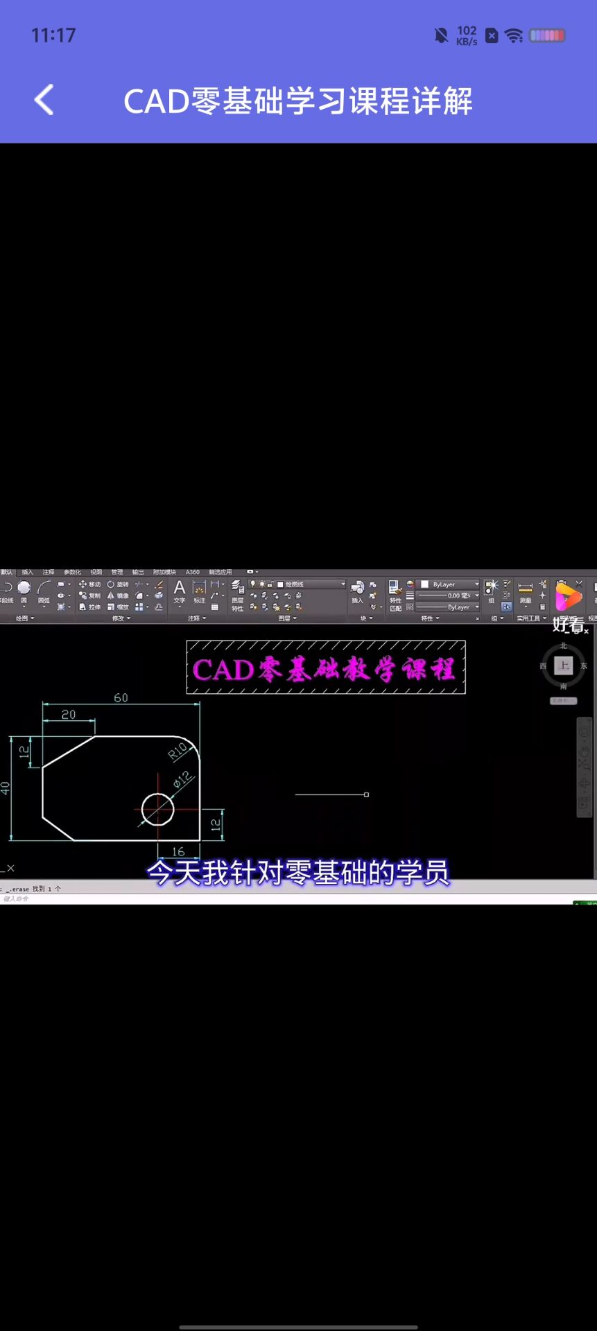Expand the Utilities (实用工具) panel
Image resolution: width=597 pixels, height=1331 pixels.
click(532, 618)
